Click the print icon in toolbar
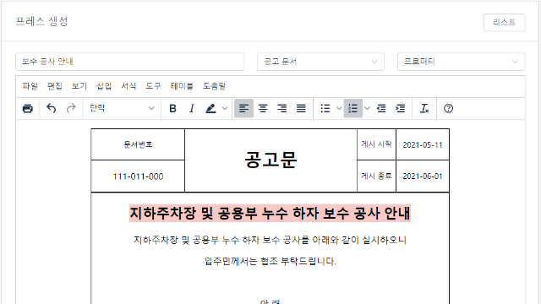The height and width of the screenshot is (304, 541). [28, 109]
